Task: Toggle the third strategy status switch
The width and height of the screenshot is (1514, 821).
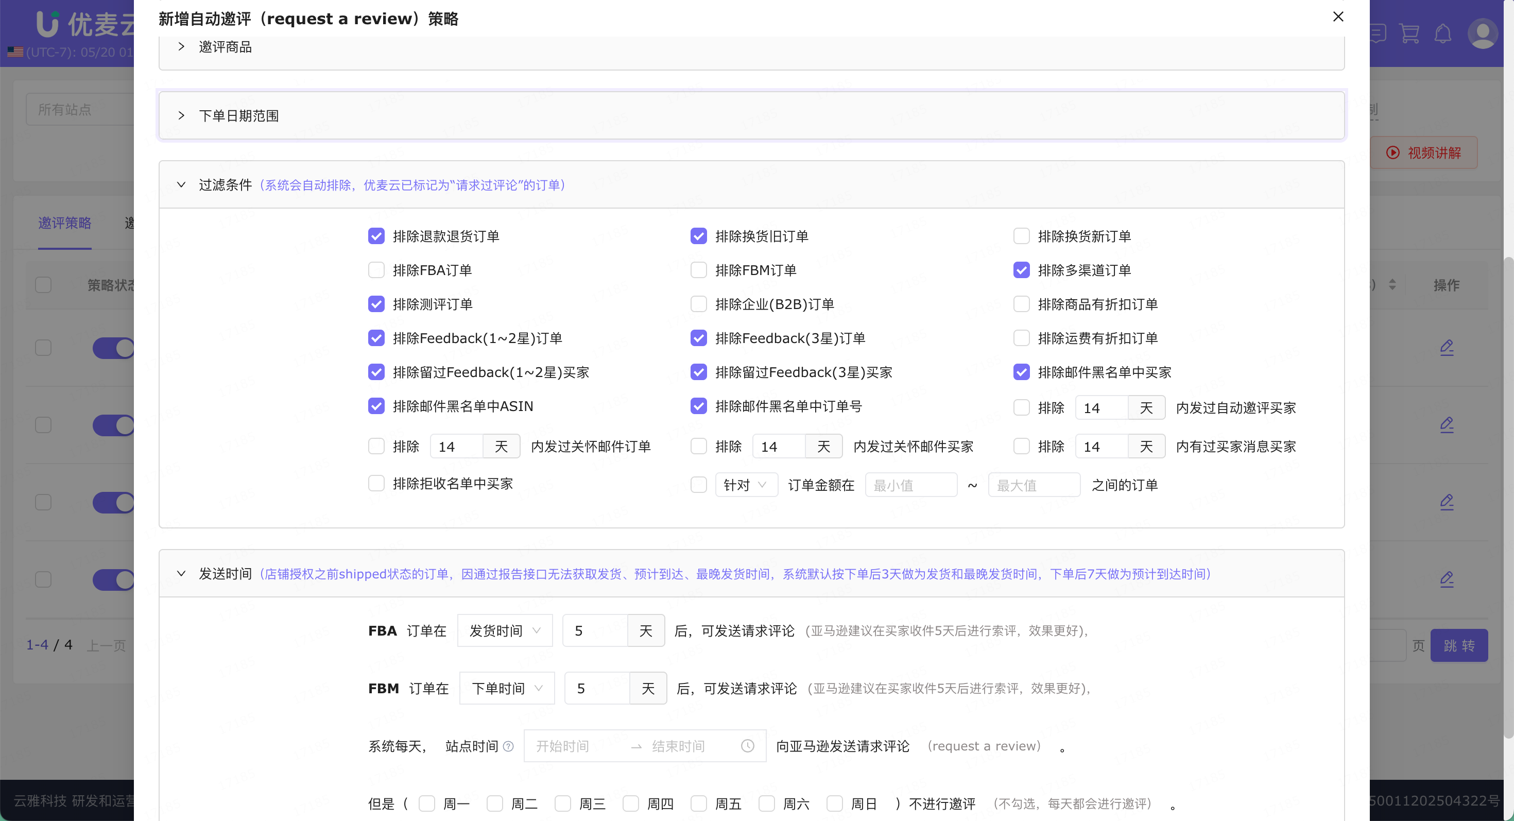Action: coord(113,503)
